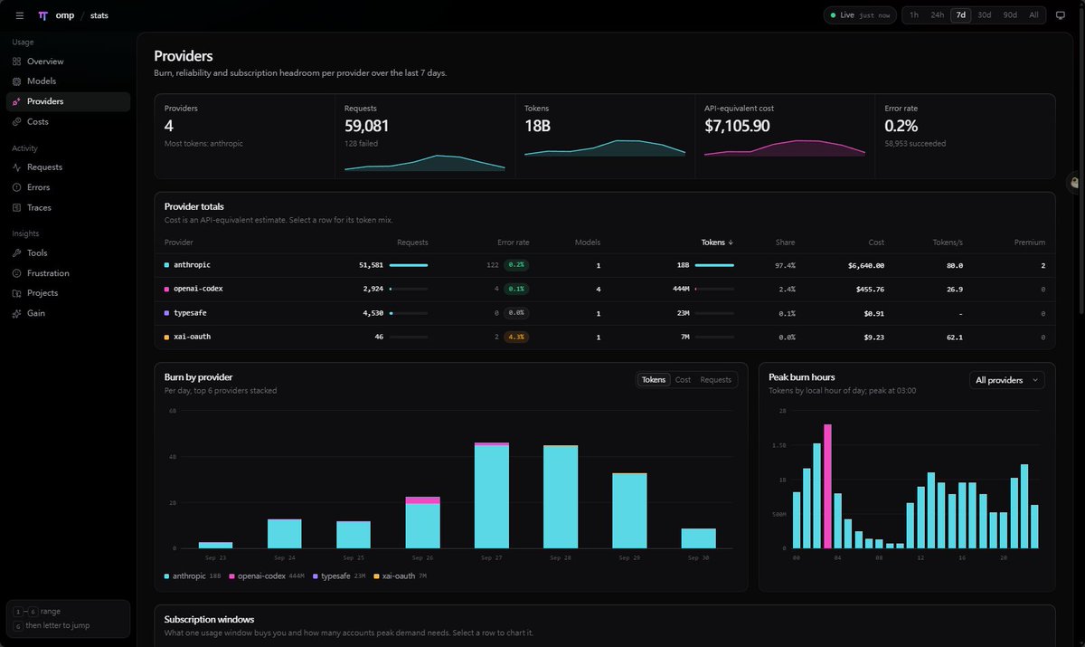Viewport: 1085px width, 647px height.
Task: Click the openai-codex legend color swatch
Action: (232, 576)
